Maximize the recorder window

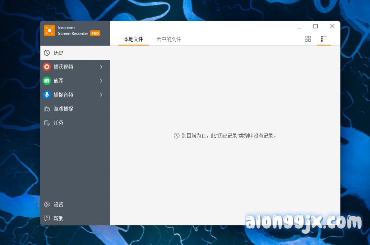coord(315,26)
